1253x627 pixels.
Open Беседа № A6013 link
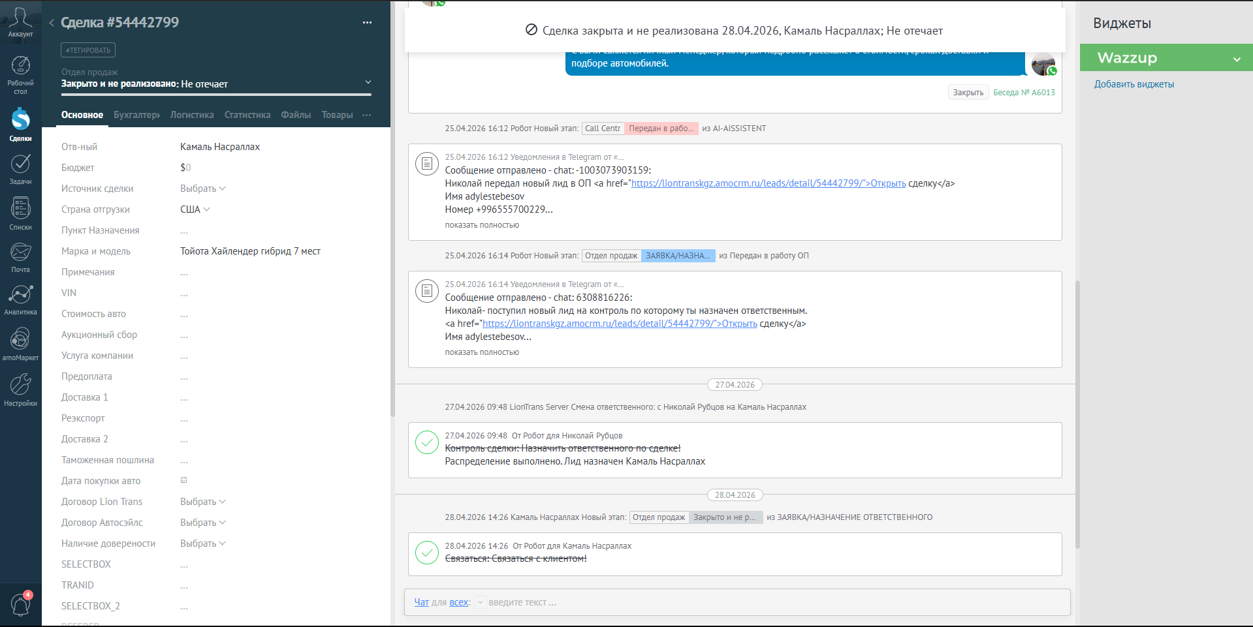[1024, 93]
